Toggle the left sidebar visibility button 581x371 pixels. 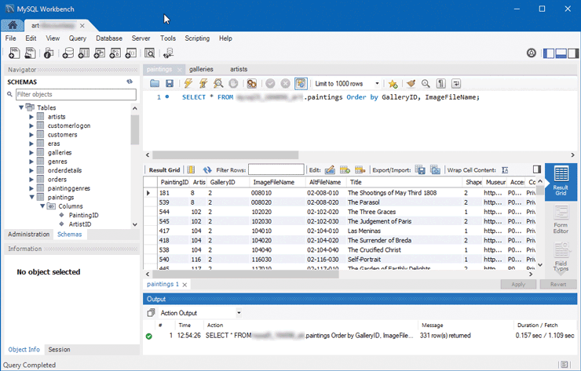pos(549,53)
